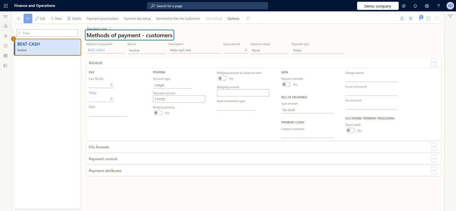Toggle Direct debit switch

[350, 130]
